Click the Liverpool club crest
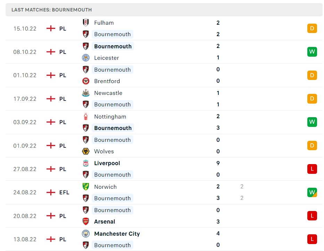 [x=86, y=163]
